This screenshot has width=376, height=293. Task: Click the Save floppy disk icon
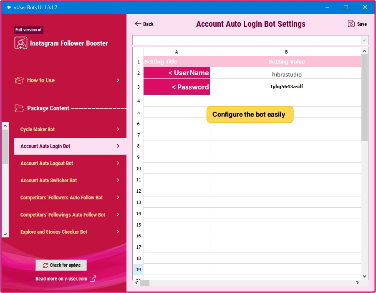coord(351,23)
